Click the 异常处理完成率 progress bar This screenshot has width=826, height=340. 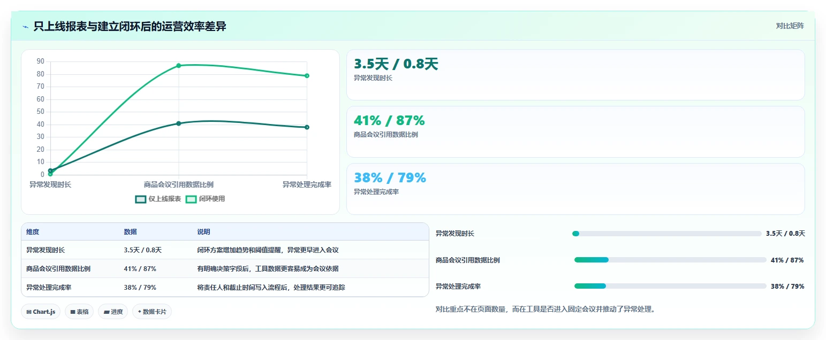tap(670, 286)
